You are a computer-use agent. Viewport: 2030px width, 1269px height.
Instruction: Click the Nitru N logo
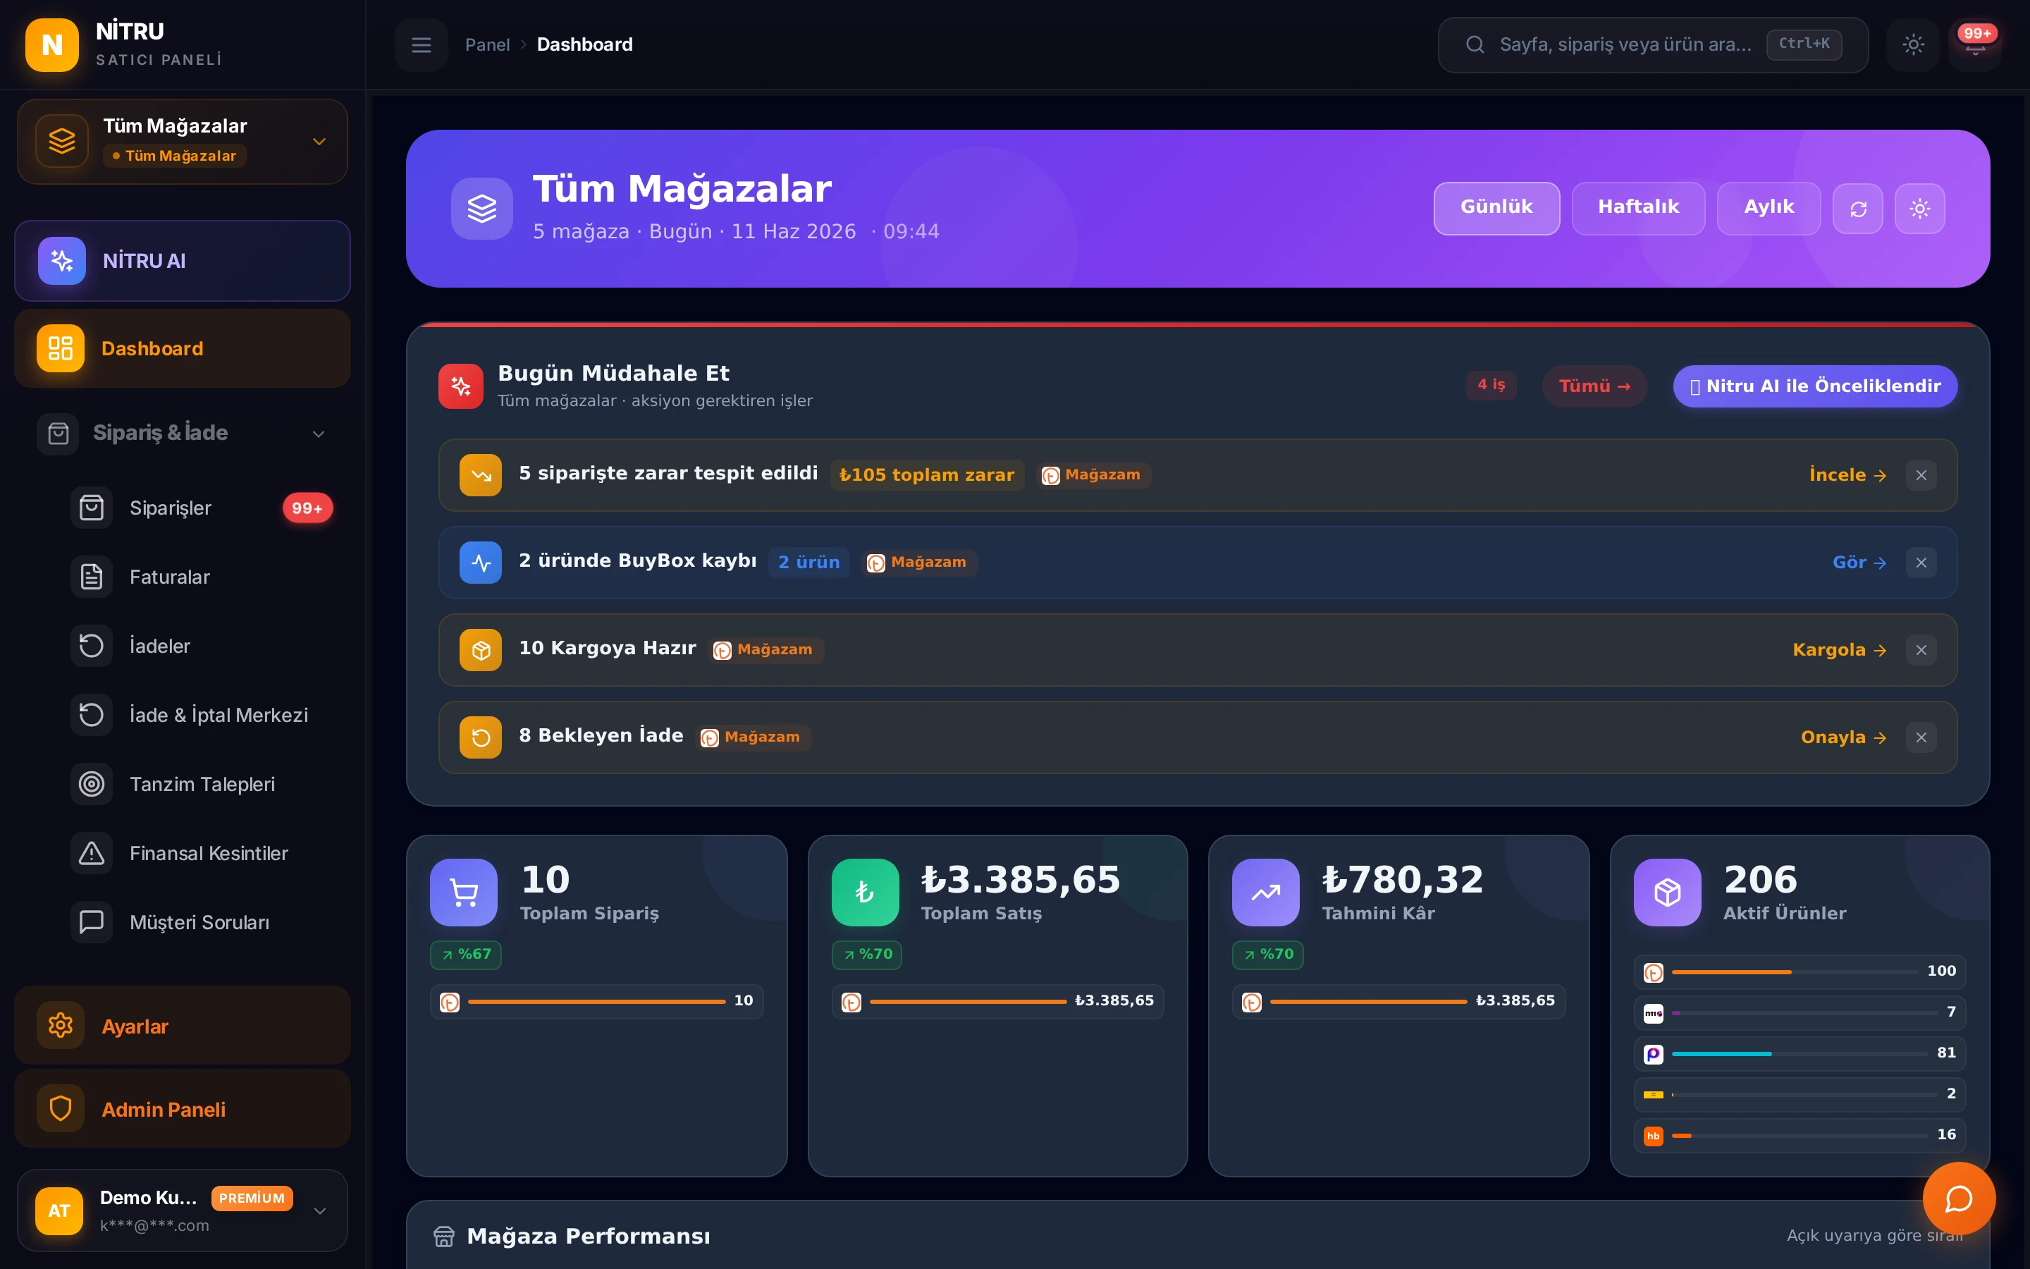pyautogui.click(x=52, y=44)
